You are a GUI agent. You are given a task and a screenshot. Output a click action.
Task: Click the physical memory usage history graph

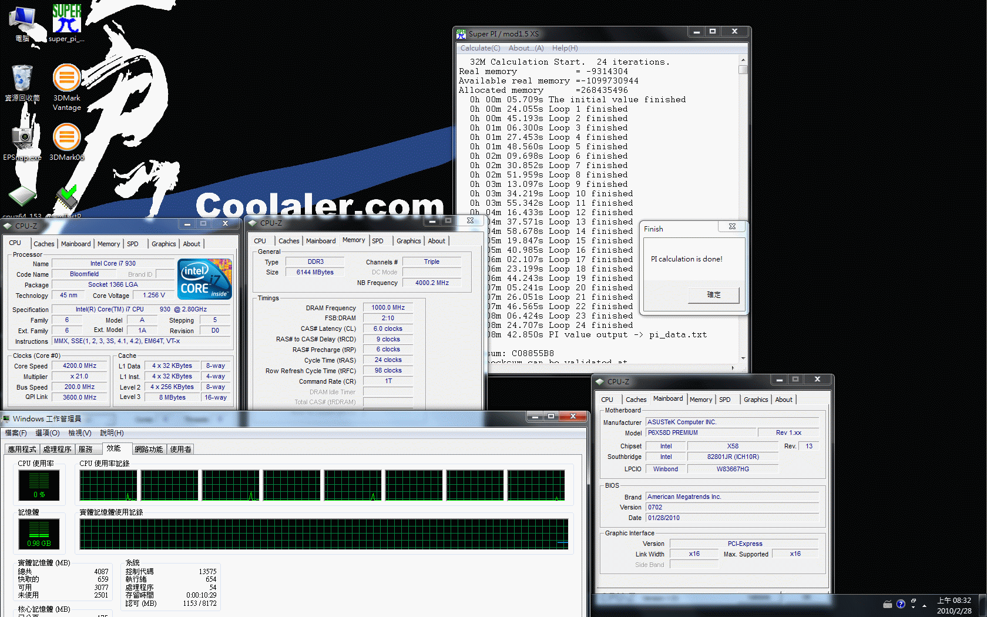point(324,534)
